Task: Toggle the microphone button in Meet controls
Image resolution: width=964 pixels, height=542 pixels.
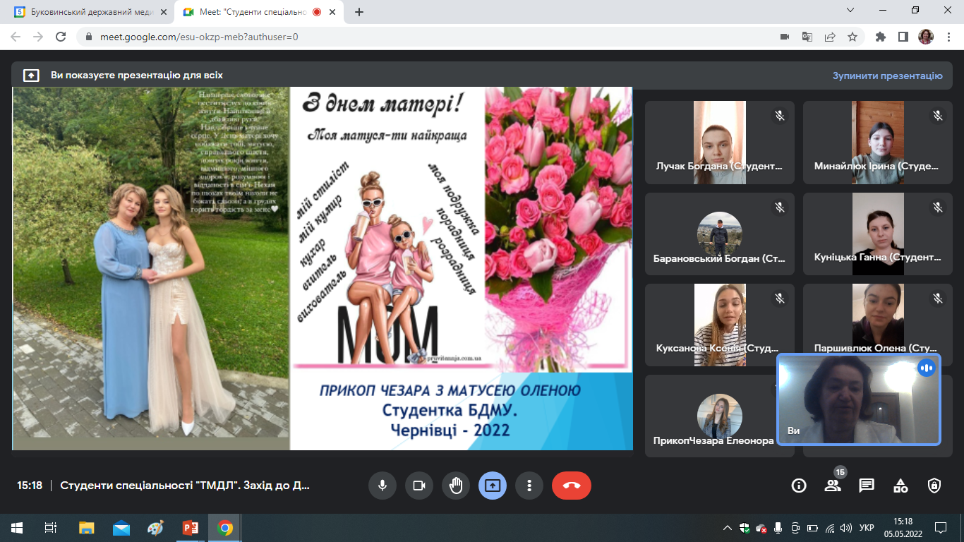Action: (x=382, y=486)
